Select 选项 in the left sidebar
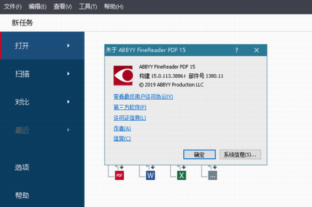This screenshot has height=207, width=312. click(22, 167)
